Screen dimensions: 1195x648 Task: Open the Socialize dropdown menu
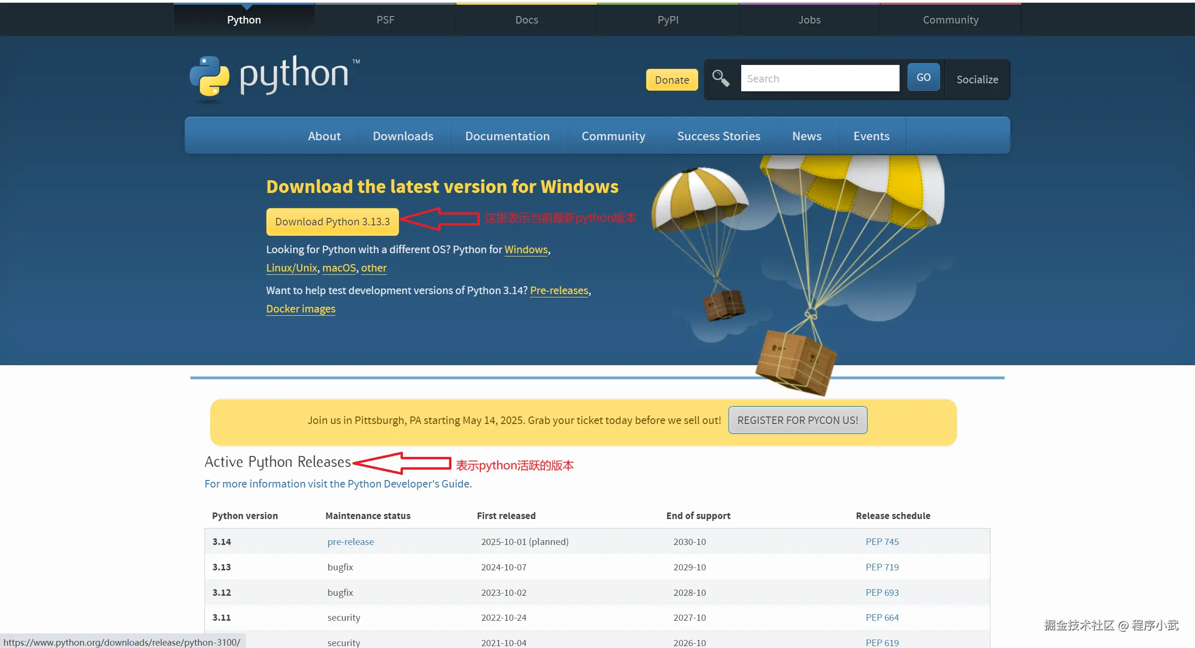click(977, 80)
